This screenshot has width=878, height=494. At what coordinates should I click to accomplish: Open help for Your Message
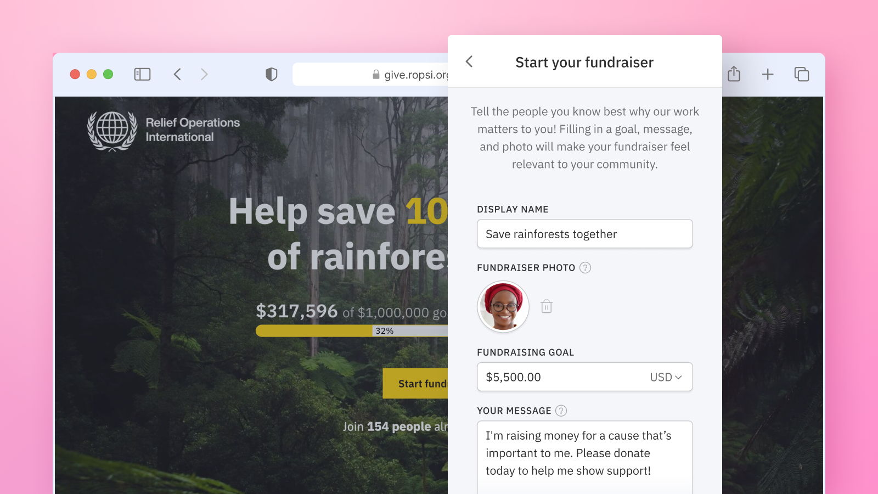coord(561,411)
